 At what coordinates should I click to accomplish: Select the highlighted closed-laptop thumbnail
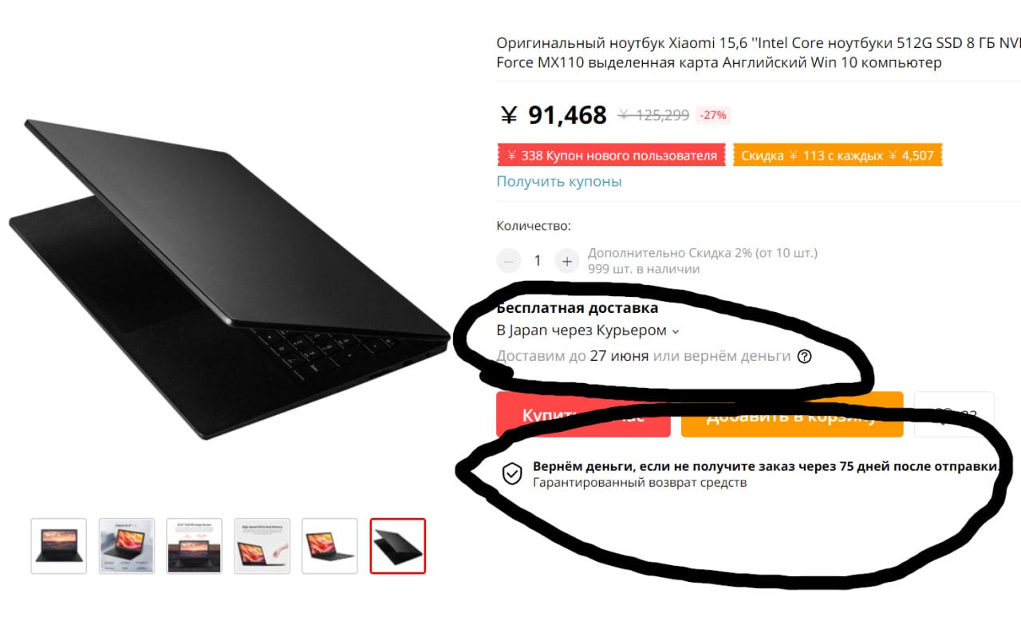398,546
